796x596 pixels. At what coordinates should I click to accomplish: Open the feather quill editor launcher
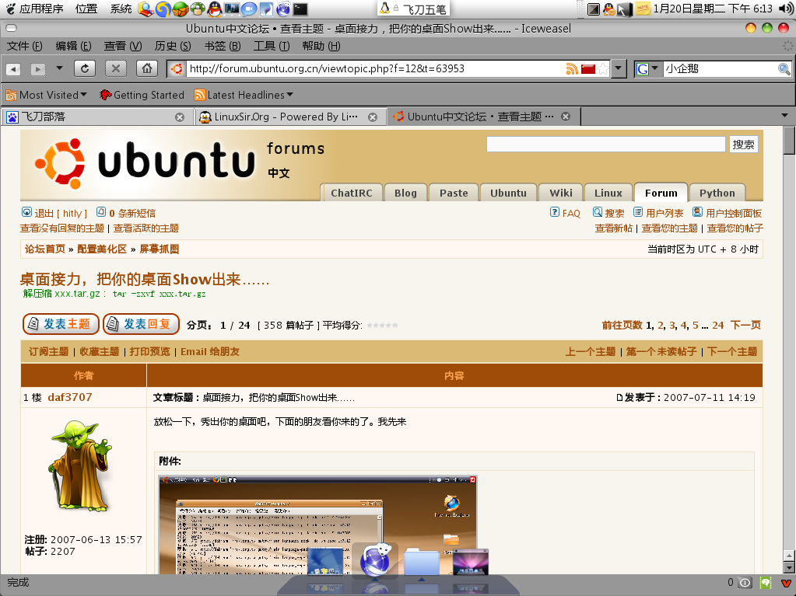pos(266,9)
